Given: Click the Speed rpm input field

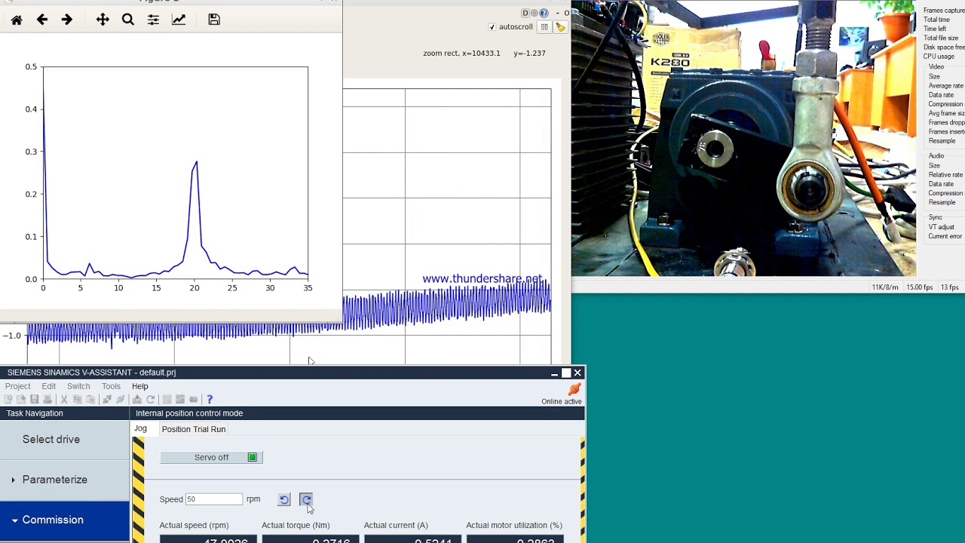Looking at the screenshot, I should 214,499.
